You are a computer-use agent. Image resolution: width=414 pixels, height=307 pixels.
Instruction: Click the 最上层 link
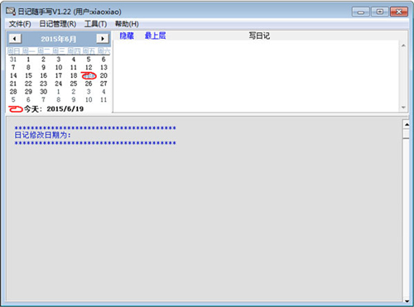tap(155, 36)
